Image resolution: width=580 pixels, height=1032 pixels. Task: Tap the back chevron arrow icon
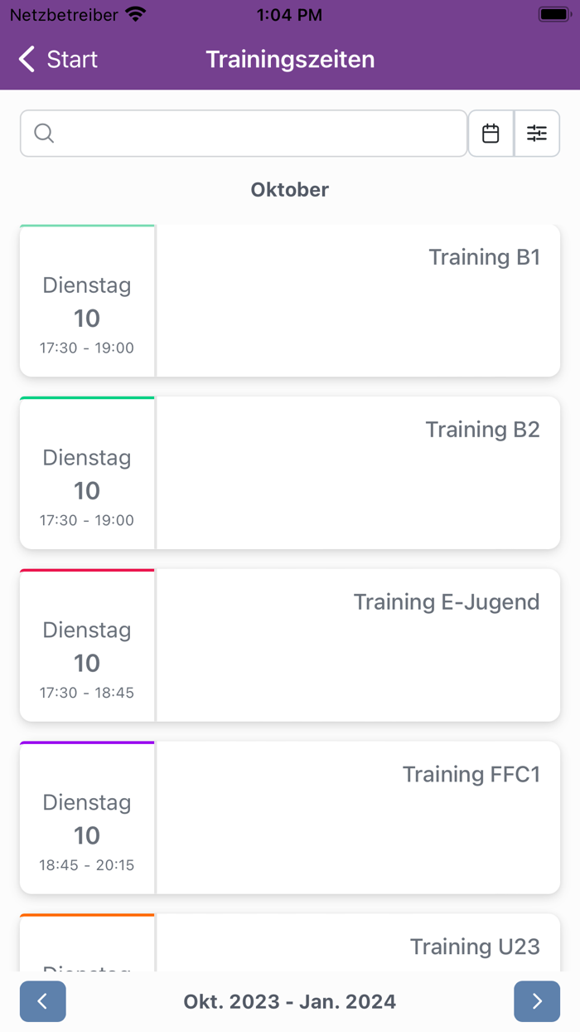tap(26, 60)
